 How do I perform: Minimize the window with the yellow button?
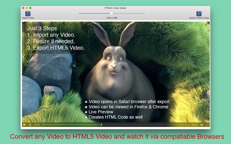point(27,8)
